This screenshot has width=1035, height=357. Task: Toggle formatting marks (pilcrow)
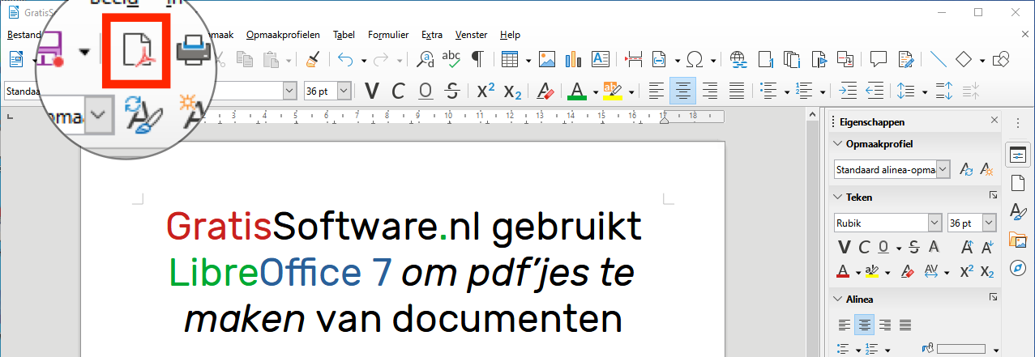(478, 60)
